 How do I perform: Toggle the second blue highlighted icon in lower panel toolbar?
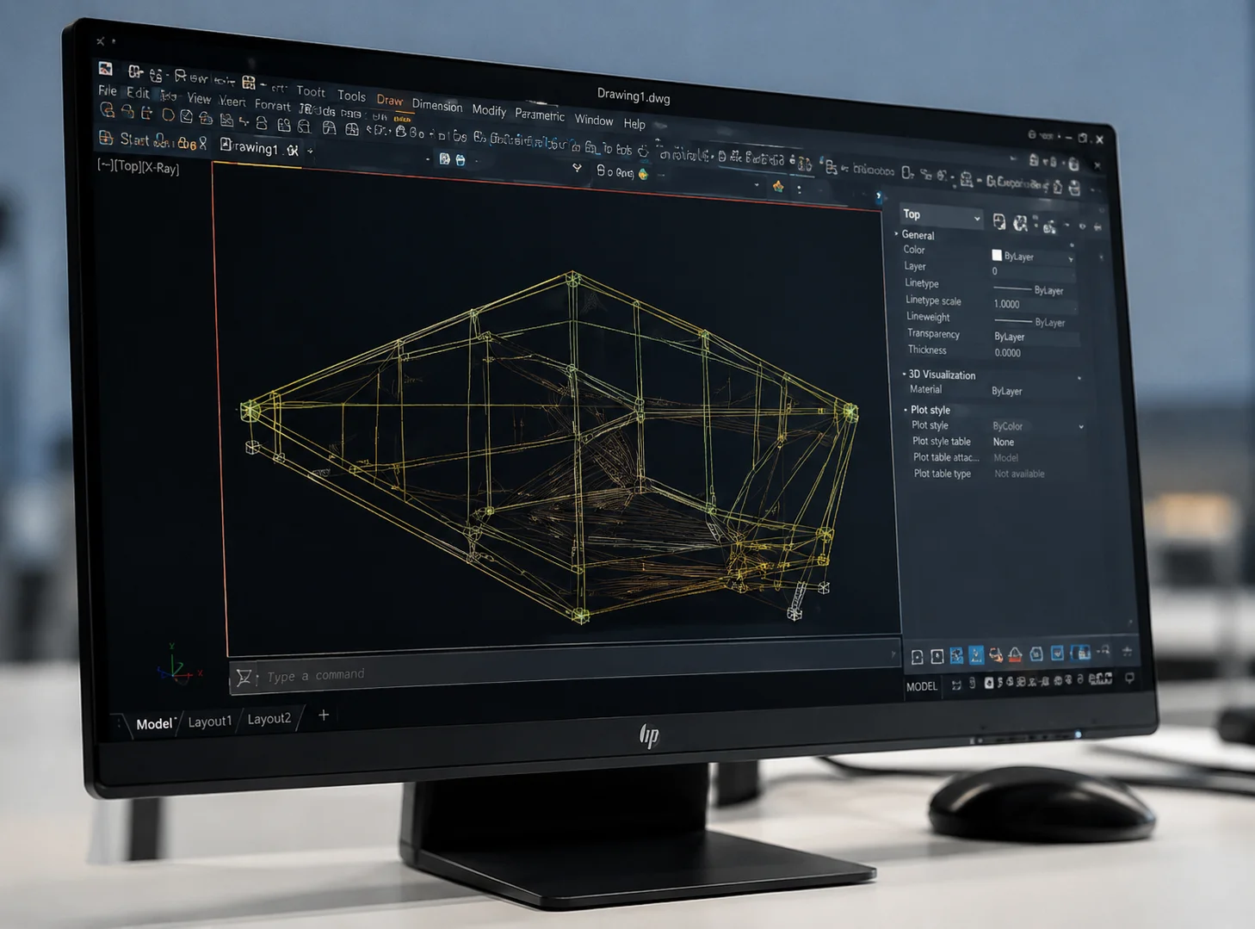click(976, 655)
